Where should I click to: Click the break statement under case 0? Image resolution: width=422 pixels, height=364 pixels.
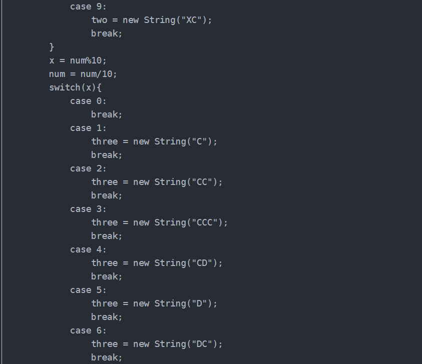tap(107, 114)
